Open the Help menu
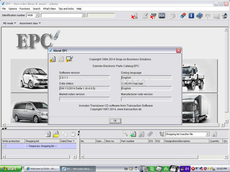 [x=79, y=9]
